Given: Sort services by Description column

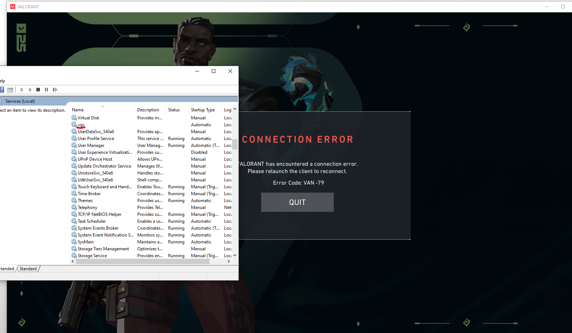Looking at the screenshot, I should pyautogui.click(x=150, y=110).
